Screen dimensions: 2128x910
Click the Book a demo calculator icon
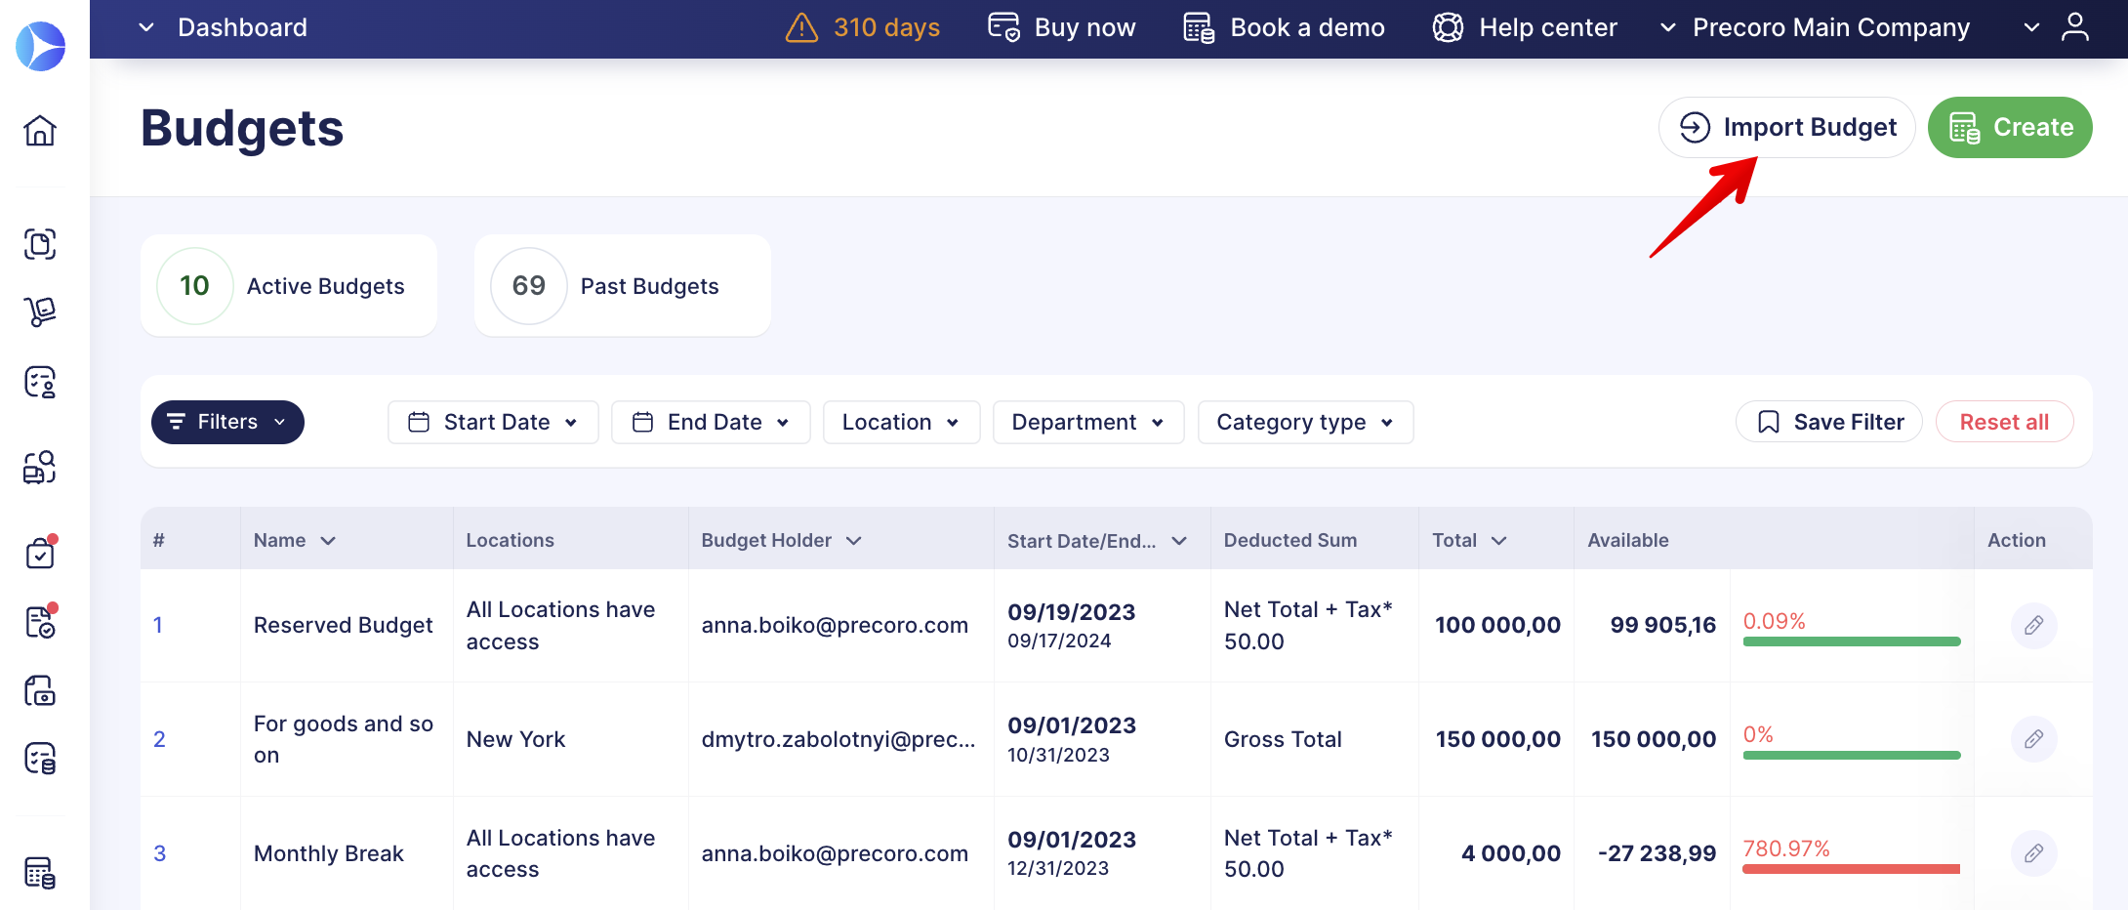click(1199, 27)
